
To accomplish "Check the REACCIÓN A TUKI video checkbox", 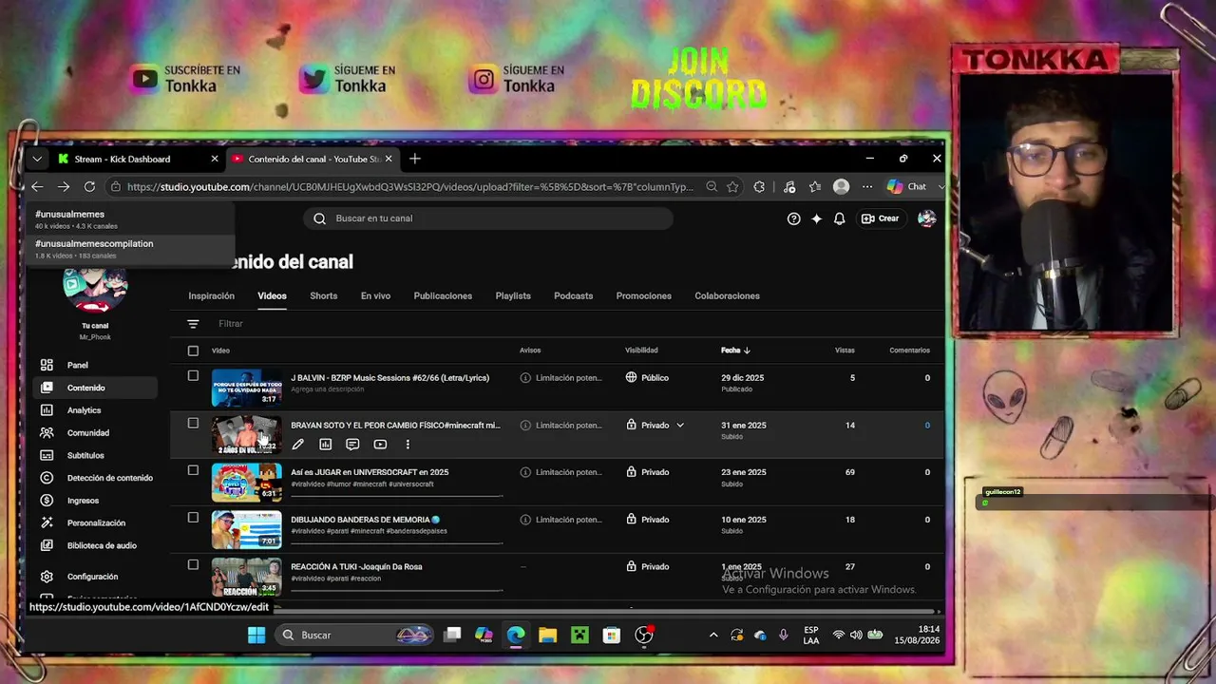I will (193, 564).
